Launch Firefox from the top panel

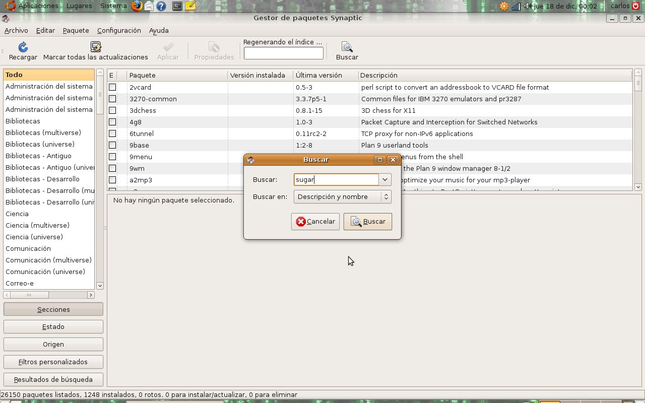[137, 6]
